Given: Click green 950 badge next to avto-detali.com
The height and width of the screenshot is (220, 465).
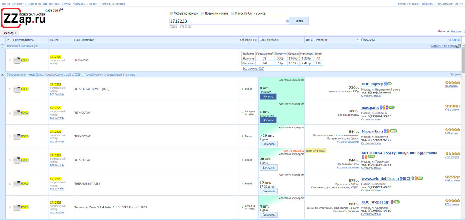Looking at the screenshot, I should (420, 178).
